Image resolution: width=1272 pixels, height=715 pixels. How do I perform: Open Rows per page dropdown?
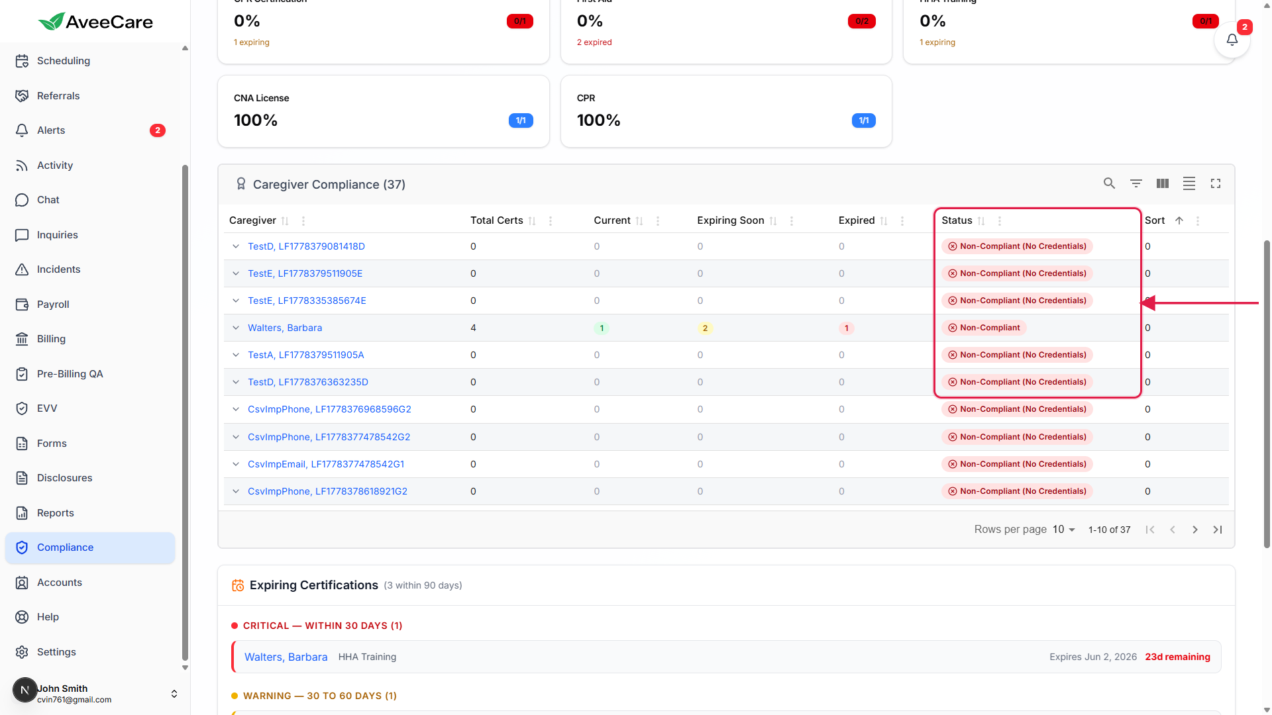(1064, 530)
